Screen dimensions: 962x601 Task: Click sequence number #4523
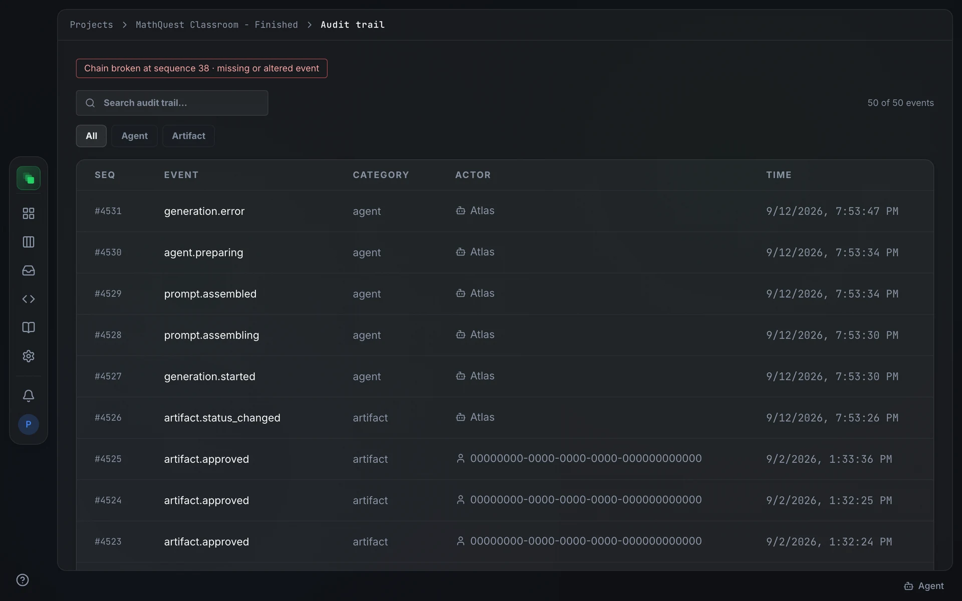[x=108, y=541]
